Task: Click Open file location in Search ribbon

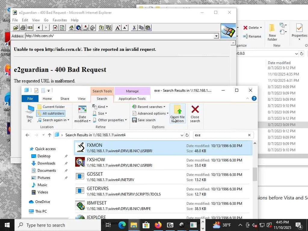Action: tap(177, 114)
